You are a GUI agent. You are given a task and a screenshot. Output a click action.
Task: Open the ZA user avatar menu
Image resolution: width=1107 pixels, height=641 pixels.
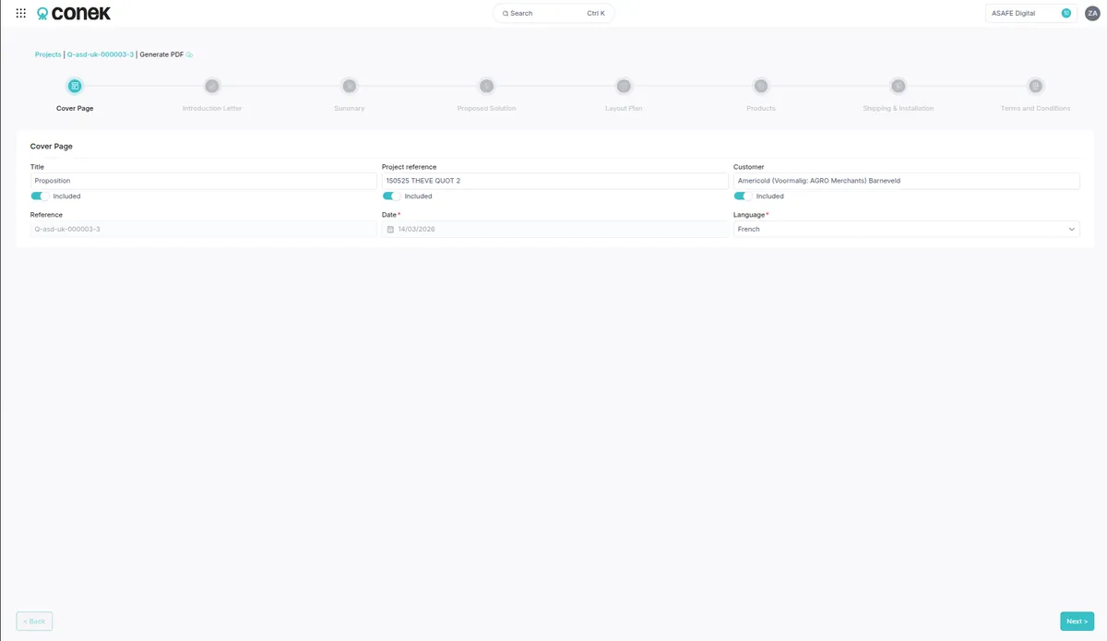tap(1092, 13)
